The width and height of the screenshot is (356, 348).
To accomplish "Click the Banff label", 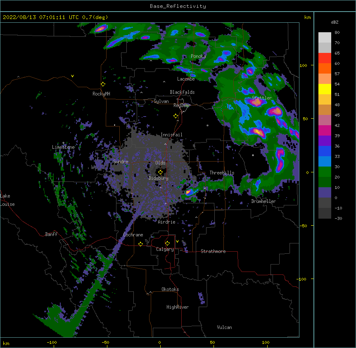I will pyautogui.click(x=51, y=234).
